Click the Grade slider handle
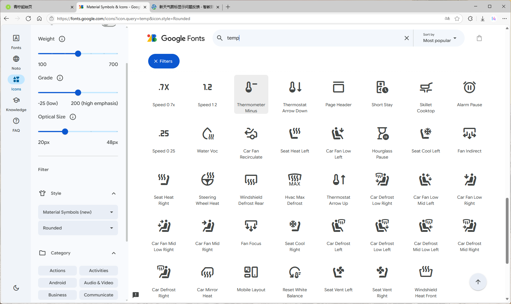Image resolution: width=511 pixels, height=304 pixels. (78, 93)
